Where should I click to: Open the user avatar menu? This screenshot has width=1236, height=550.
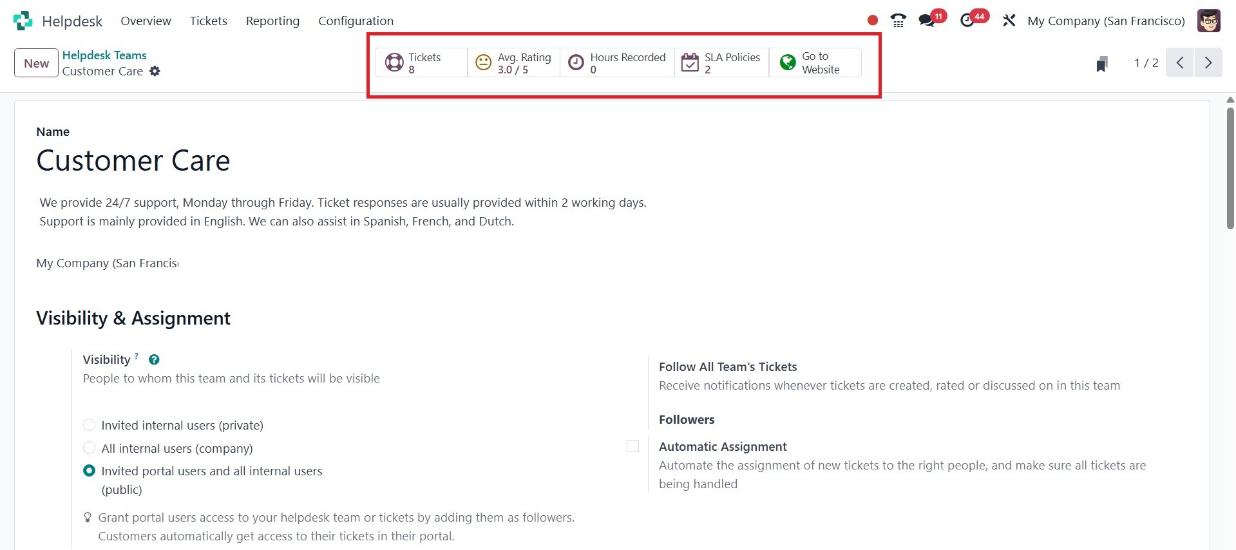[x=1209, y=21]
